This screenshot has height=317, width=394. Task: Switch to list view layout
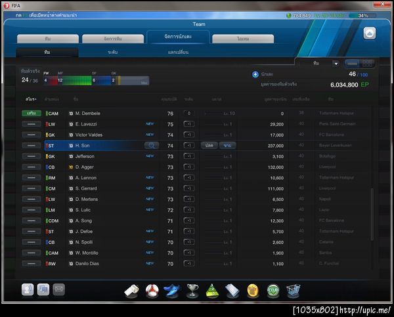(352, 64)
